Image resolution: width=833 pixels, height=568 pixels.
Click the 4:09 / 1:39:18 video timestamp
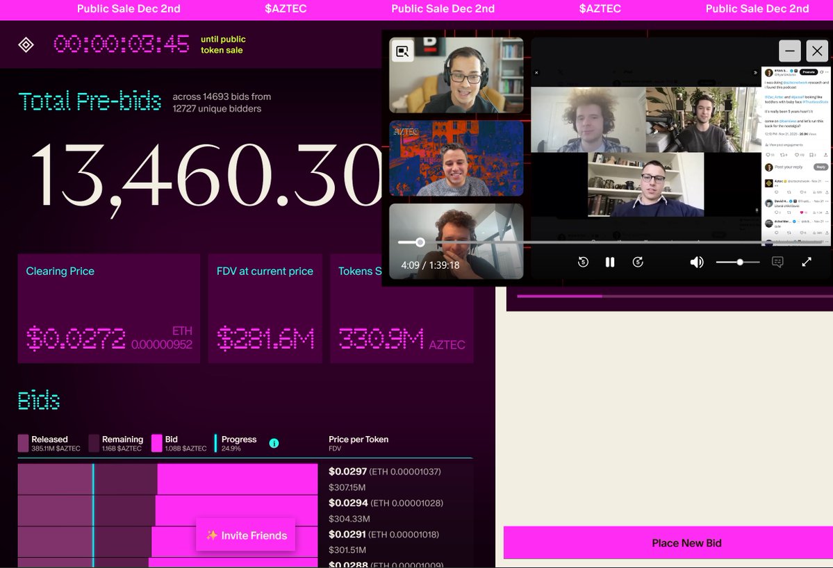(x=430, y=265)
